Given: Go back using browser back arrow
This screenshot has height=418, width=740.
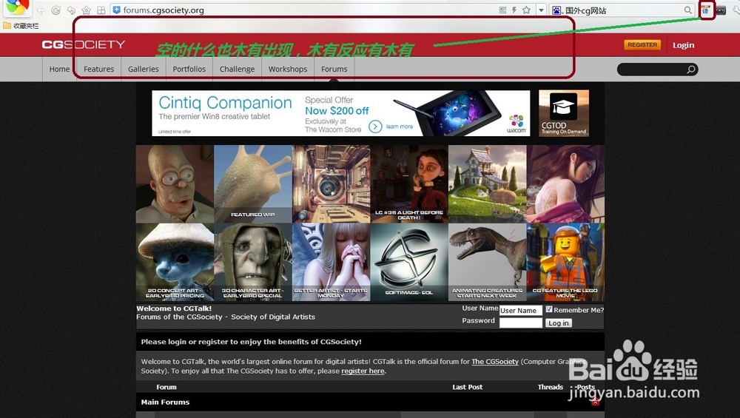Looking at the screenshot, I should 41,10.
